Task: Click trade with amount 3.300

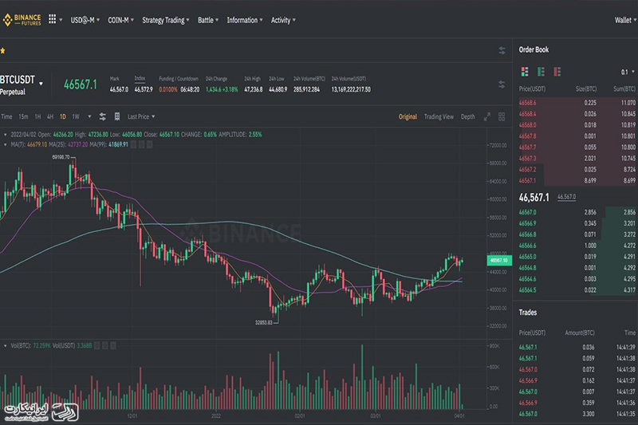Action: tap(577, 414)
